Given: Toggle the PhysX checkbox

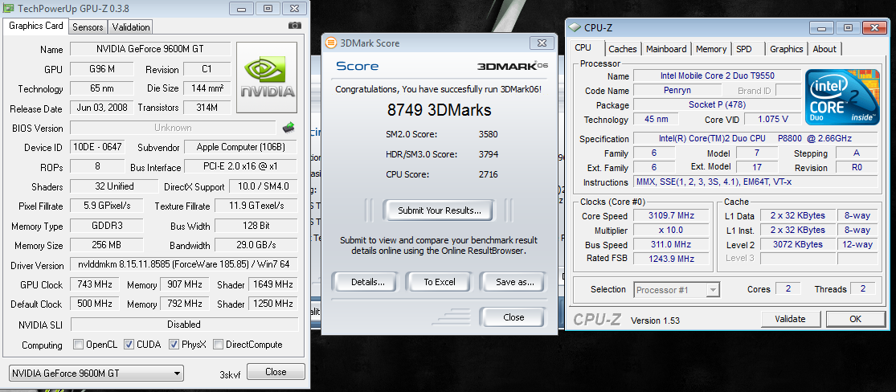Looking at the screenshot, I should (174, 345).
